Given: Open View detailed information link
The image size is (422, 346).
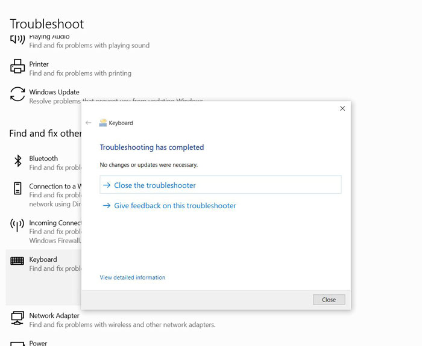Looking at the screenshot, I should point(132,277).
